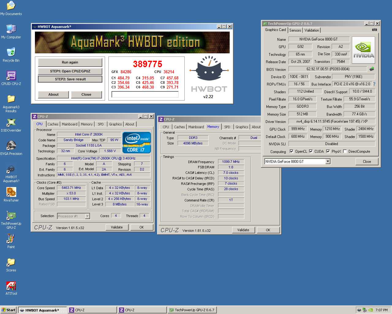Open Graphics tab in right CPU-Z window

coord(242,127)
